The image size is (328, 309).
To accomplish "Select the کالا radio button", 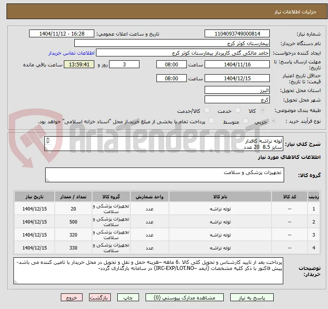I will click(262, 110).
